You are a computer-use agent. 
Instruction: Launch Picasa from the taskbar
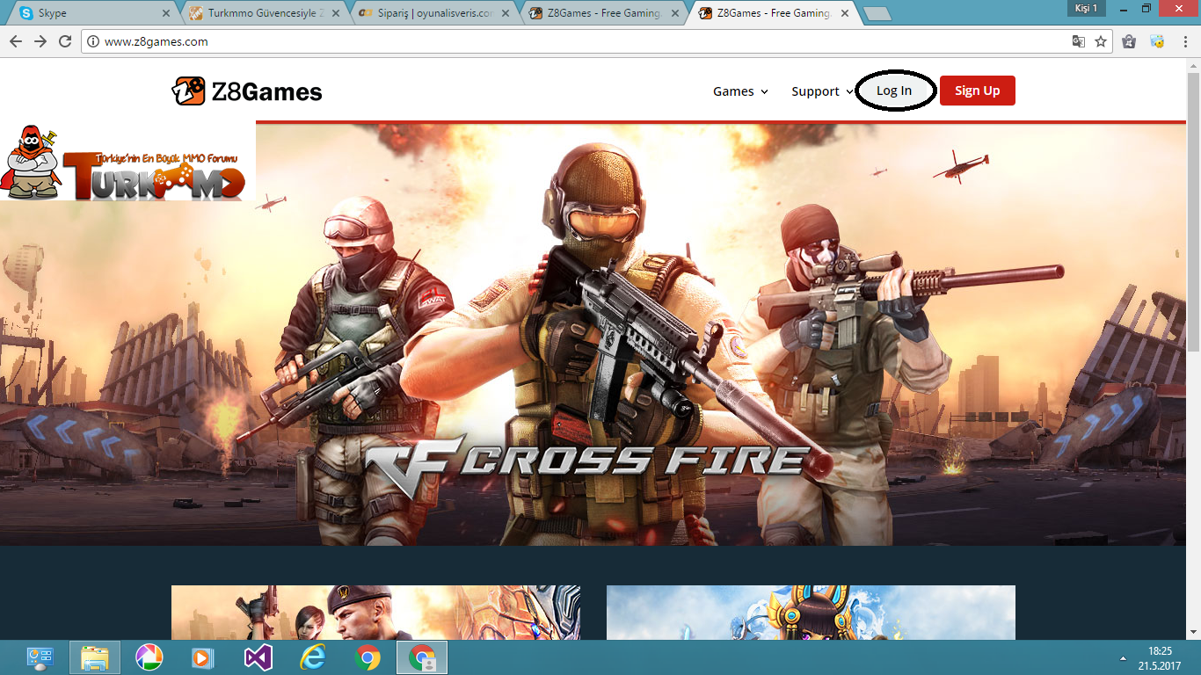point(149,657)
